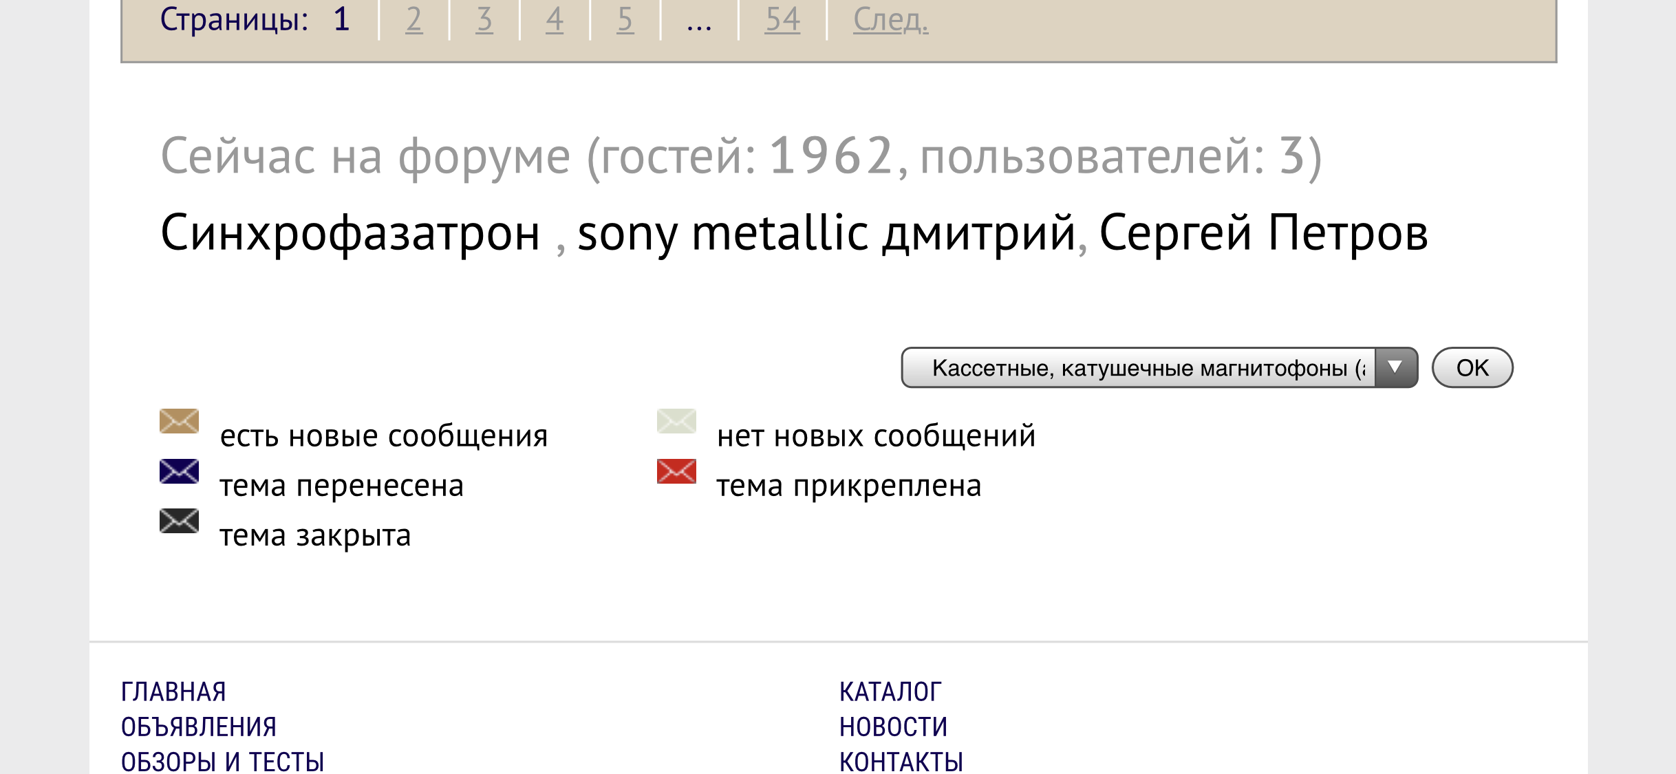Jump to page 5 in the pagination
This screenshot has height=774, width=1676.
coord(625,19)
